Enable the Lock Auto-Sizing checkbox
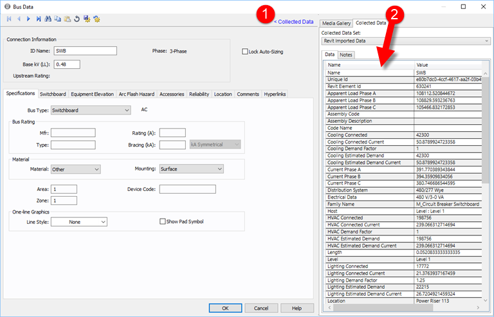The image size is (494, 317). 245,52
